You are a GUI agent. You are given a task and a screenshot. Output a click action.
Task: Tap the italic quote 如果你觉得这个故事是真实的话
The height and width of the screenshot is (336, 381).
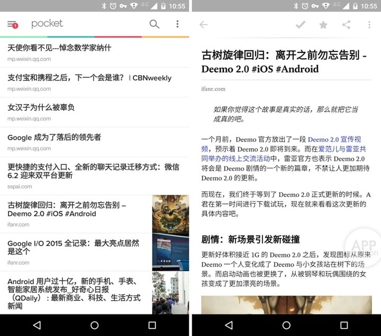click(286, 114)
